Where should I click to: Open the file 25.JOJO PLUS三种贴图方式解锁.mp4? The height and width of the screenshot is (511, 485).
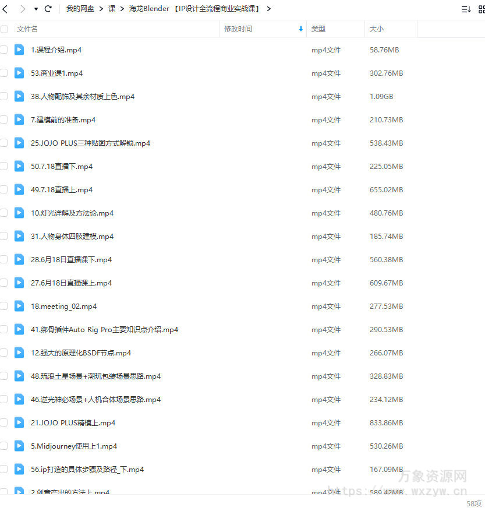point(90,143)
